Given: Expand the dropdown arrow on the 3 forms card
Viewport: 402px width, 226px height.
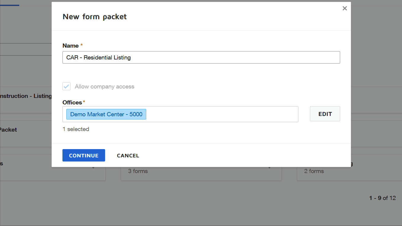Looking at the screenshot, I should 269,167.
